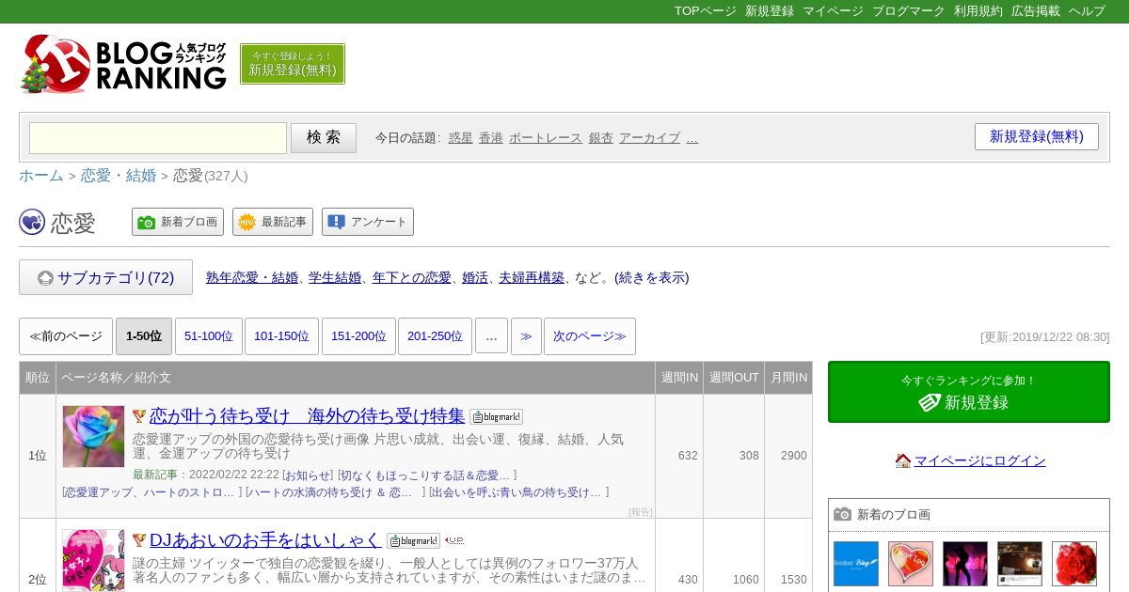
Task: Select the 1-50位 pagination tab
Action: 144,336
